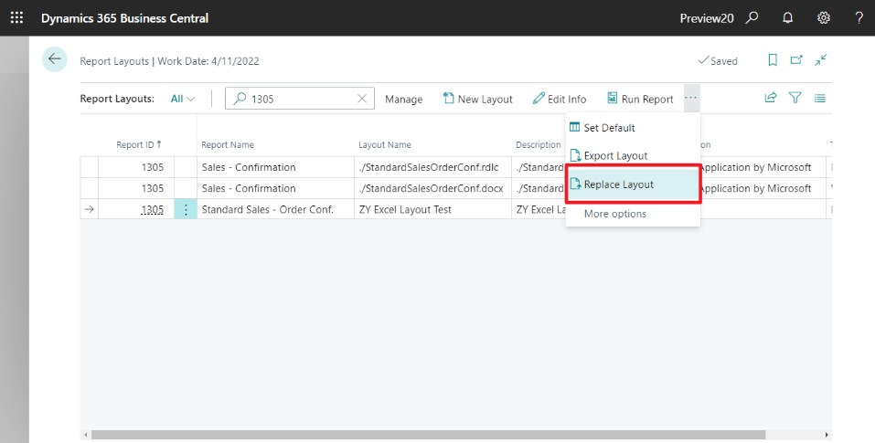Click Run Report
This screenshot has height=443, width=875.
(640, 99)
